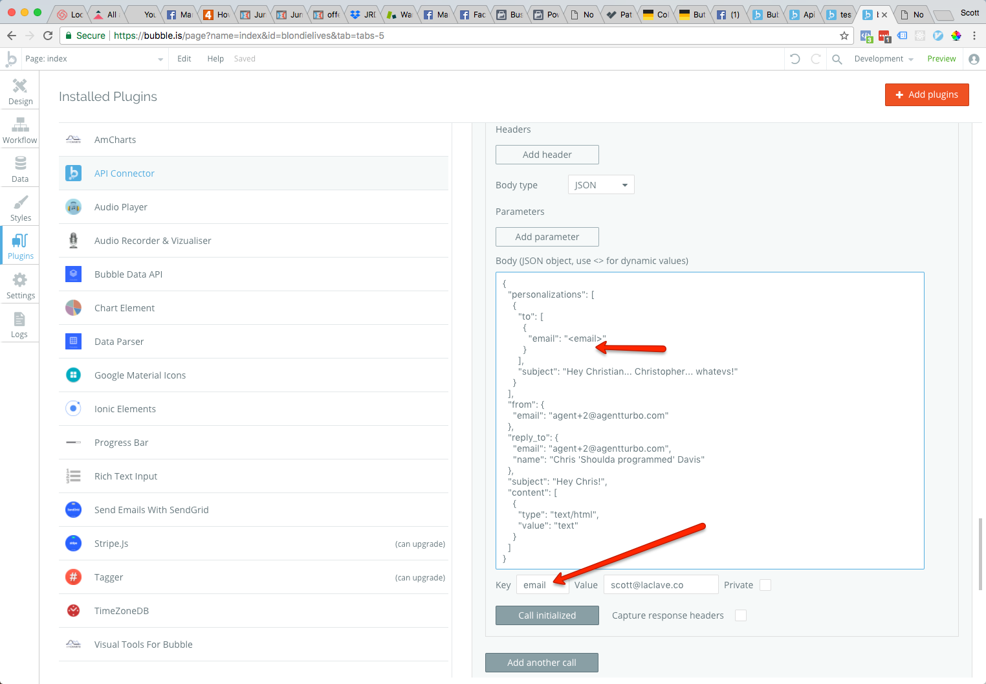
Task: Open the Help menu
Action: pyautogui.click(x=215, y=59)
